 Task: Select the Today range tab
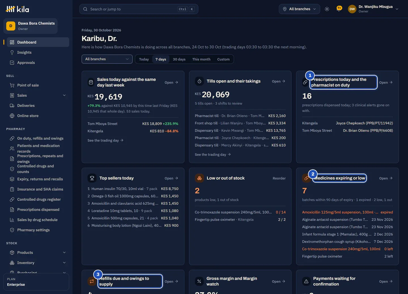[x=144, y=59]
